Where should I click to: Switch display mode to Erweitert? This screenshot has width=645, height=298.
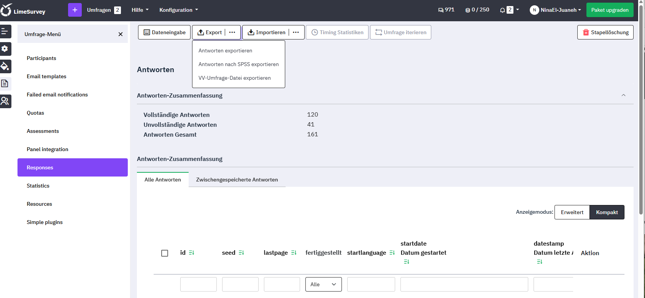(572, 212)
